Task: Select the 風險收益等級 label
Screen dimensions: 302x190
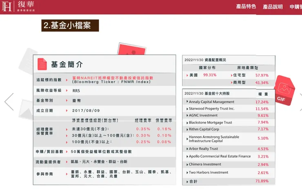Action: click(x=49, y=91)
